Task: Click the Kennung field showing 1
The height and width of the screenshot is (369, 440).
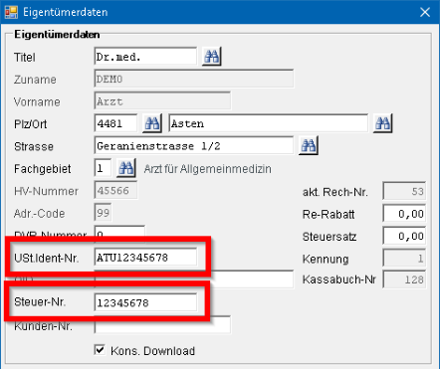Action: (404, 259)
